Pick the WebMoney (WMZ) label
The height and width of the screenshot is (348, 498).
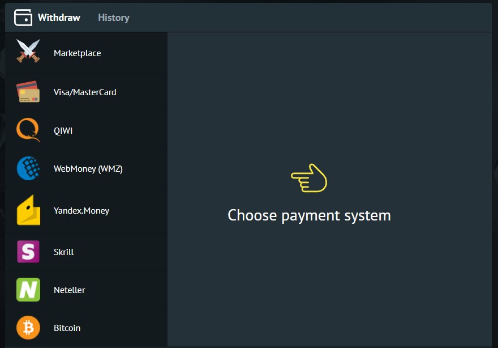88,168
